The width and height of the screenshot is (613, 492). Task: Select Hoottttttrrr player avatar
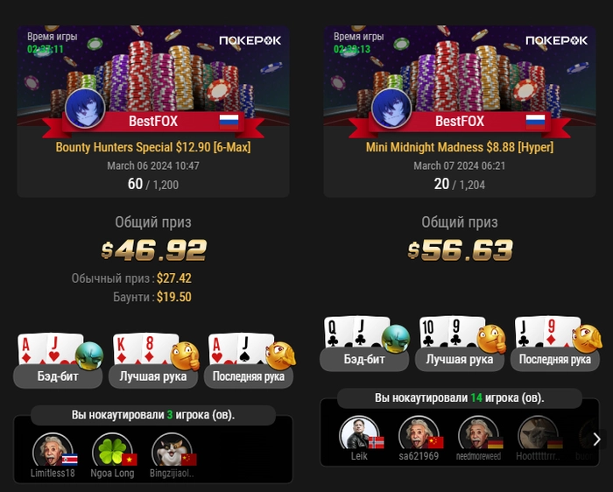[538, 433]
